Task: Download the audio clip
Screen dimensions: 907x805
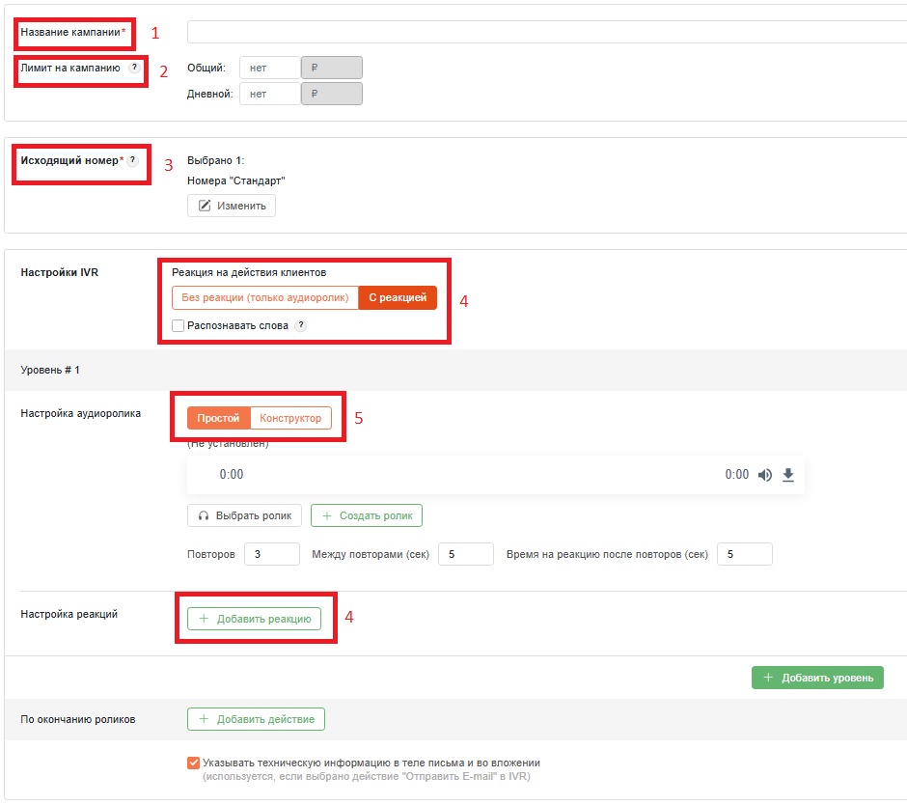Action: [788, 475]
